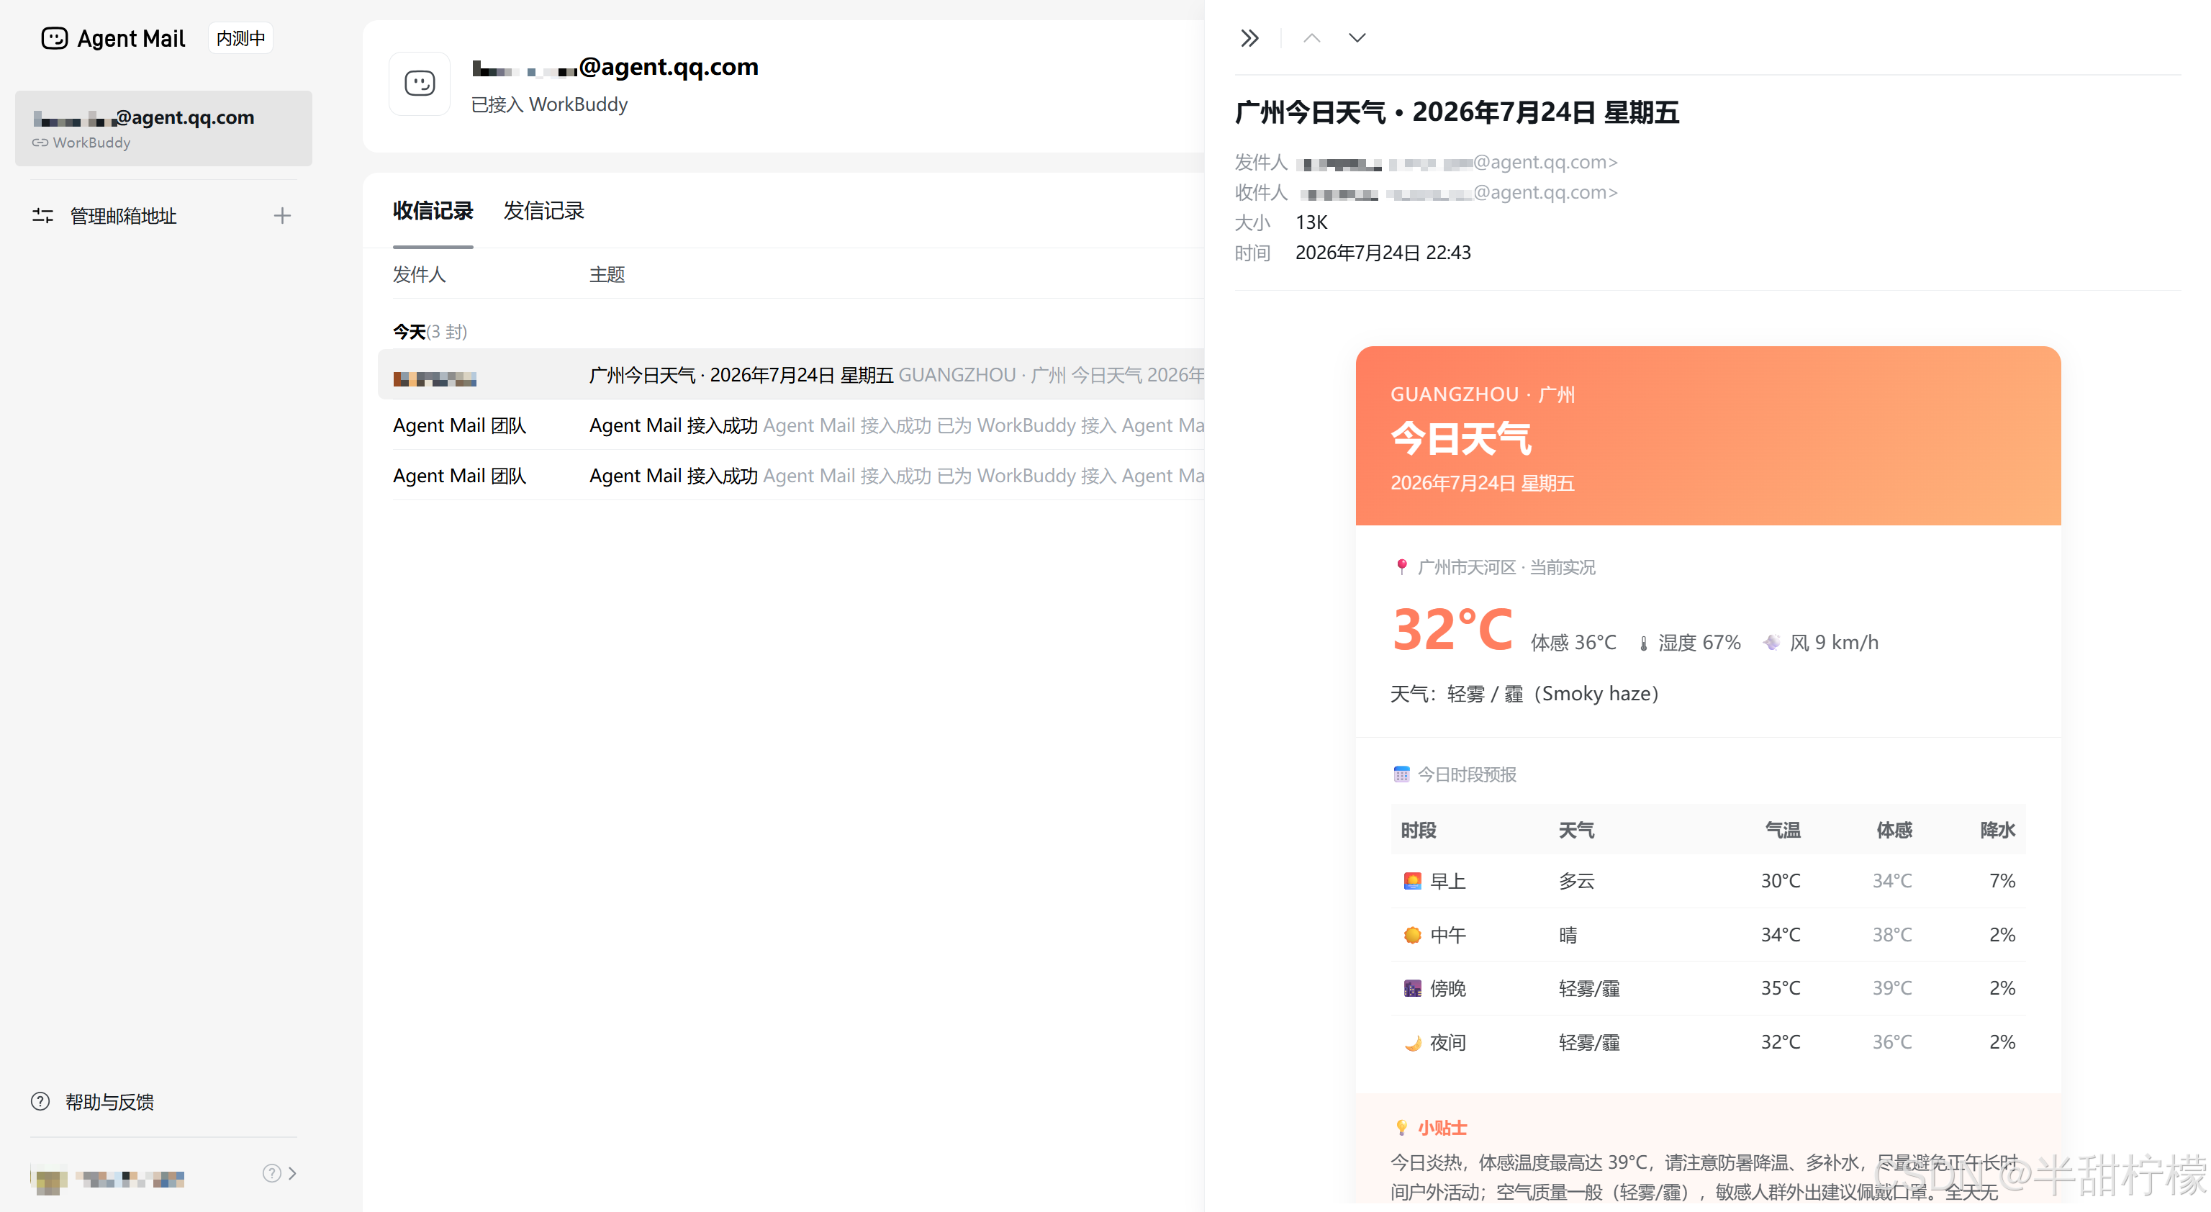Go to next email with down arrow
This screenshot has width=2211, height=1212.
[x=1356, y=39]
